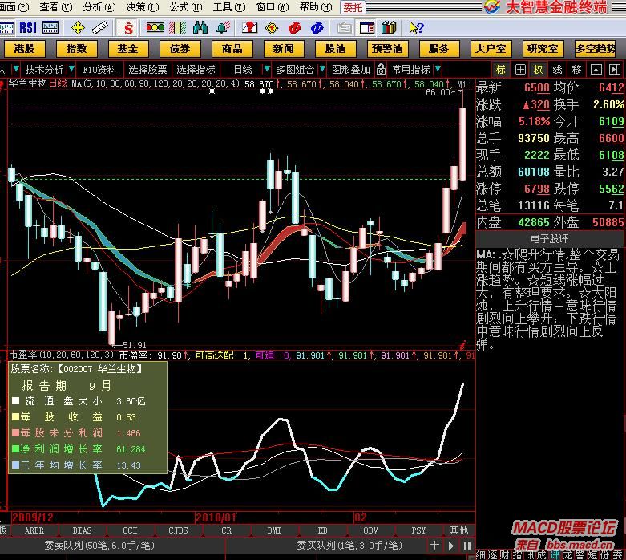This screenshot has height=560, width=626.
Task: Switch to the OBV indicator tab
Action: (x=370, y=530)
